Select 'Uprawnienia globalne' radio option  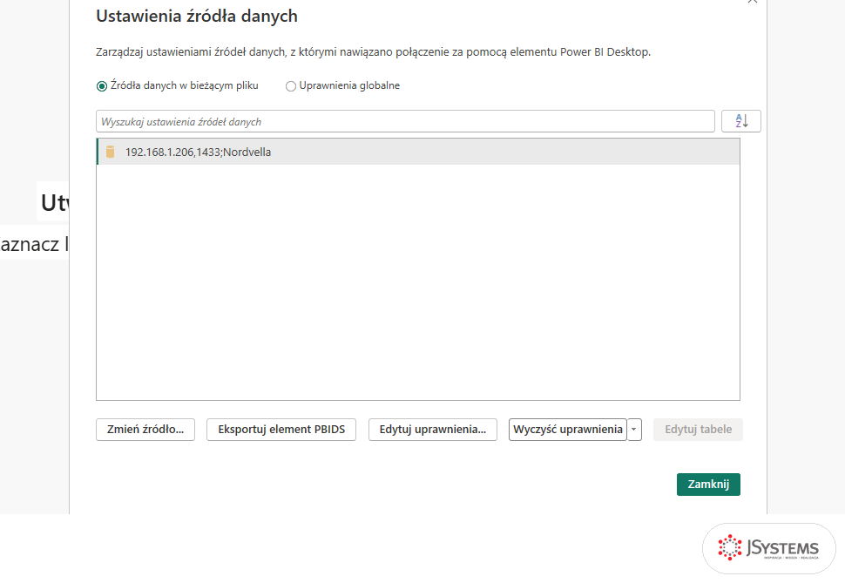pyautogui.click(x=291, y=85)
